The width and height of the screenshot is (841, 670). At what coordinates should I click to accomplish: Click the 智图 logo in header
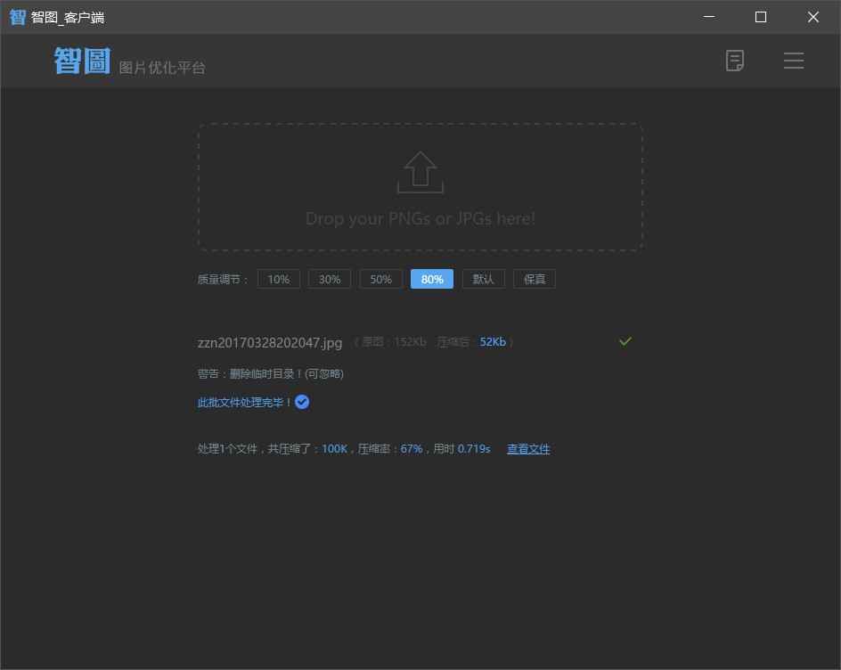pyautogui.click(x=82, y=61)
